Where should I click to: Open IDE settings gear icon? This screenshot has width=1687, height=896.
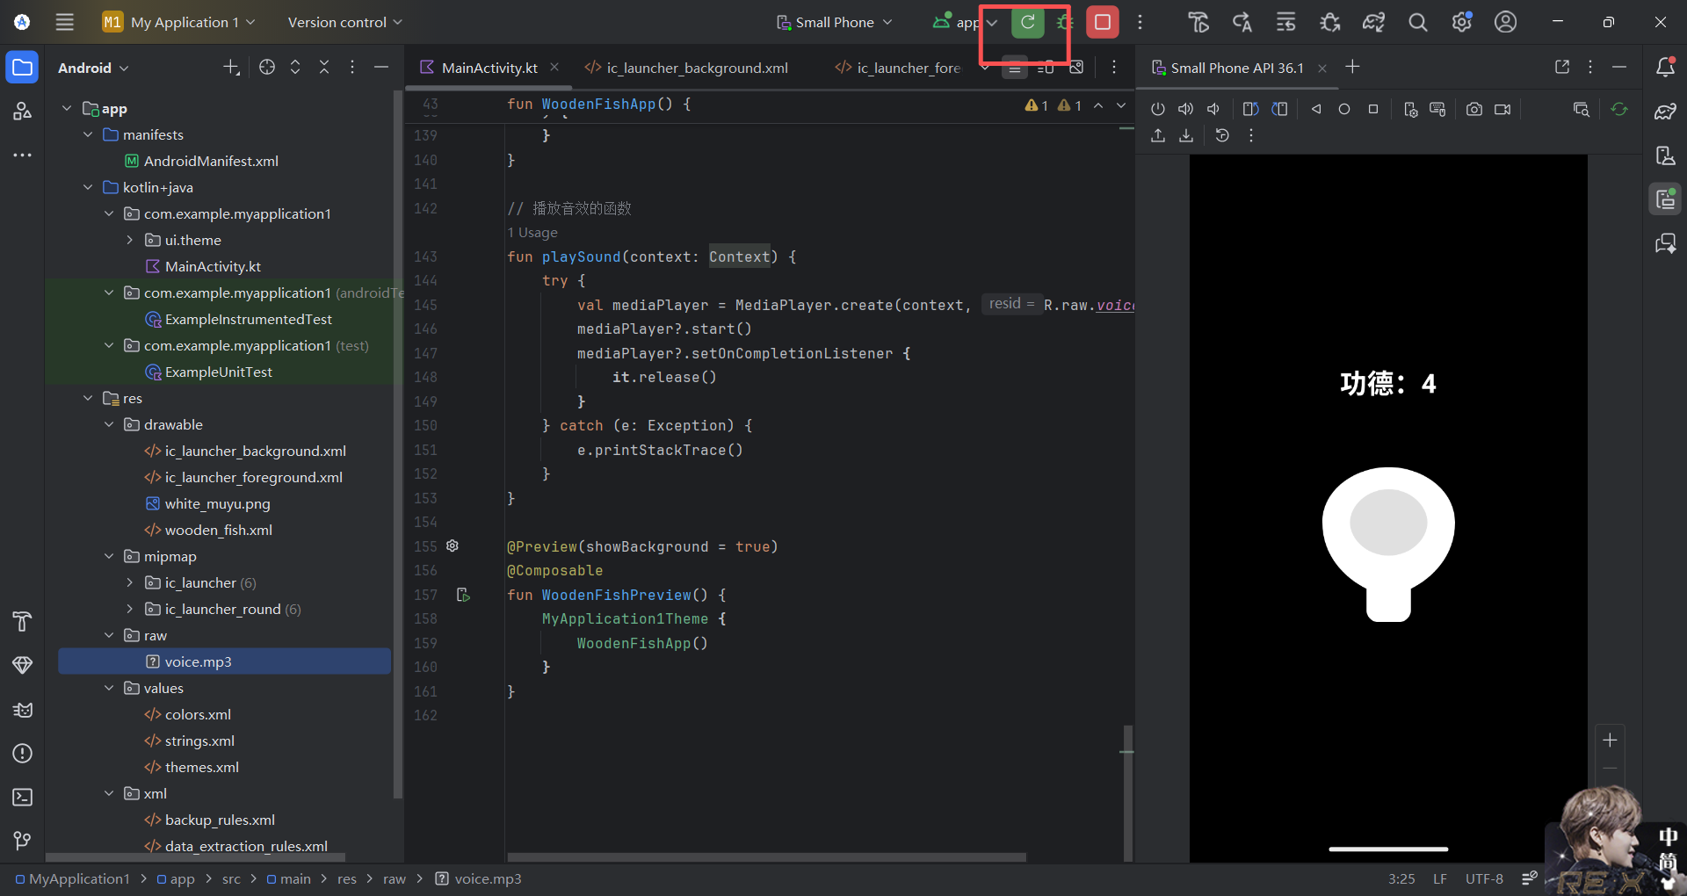coord(1461,22)
